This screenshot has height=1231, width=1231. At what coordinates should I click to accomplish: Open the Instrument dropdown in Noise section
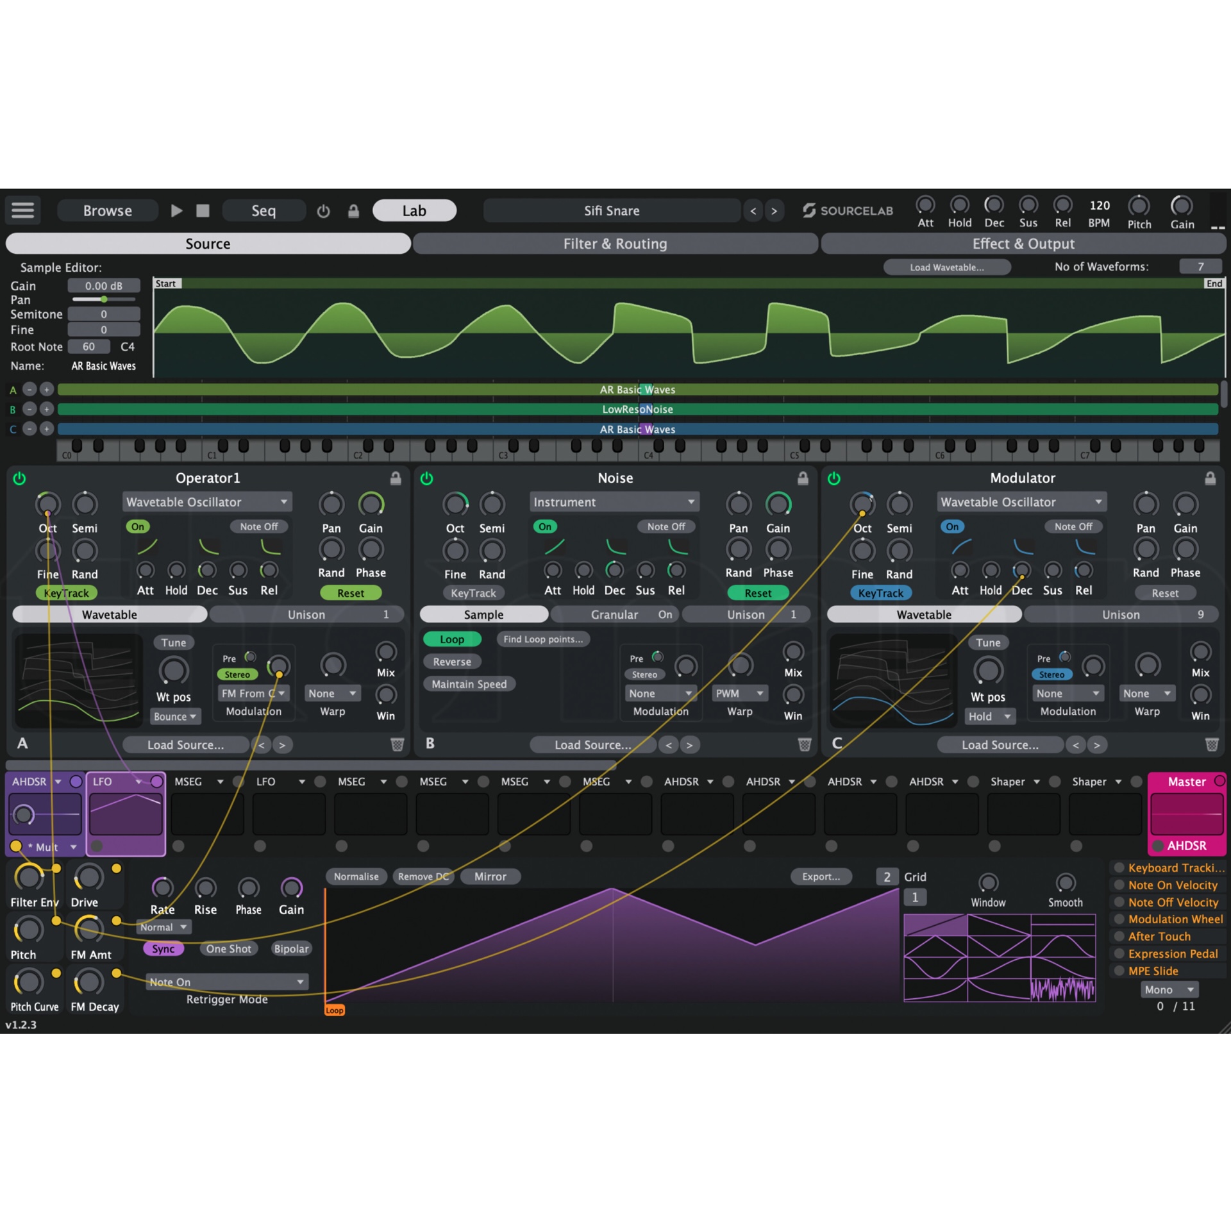pyautogui.click(x=614, y=501)
